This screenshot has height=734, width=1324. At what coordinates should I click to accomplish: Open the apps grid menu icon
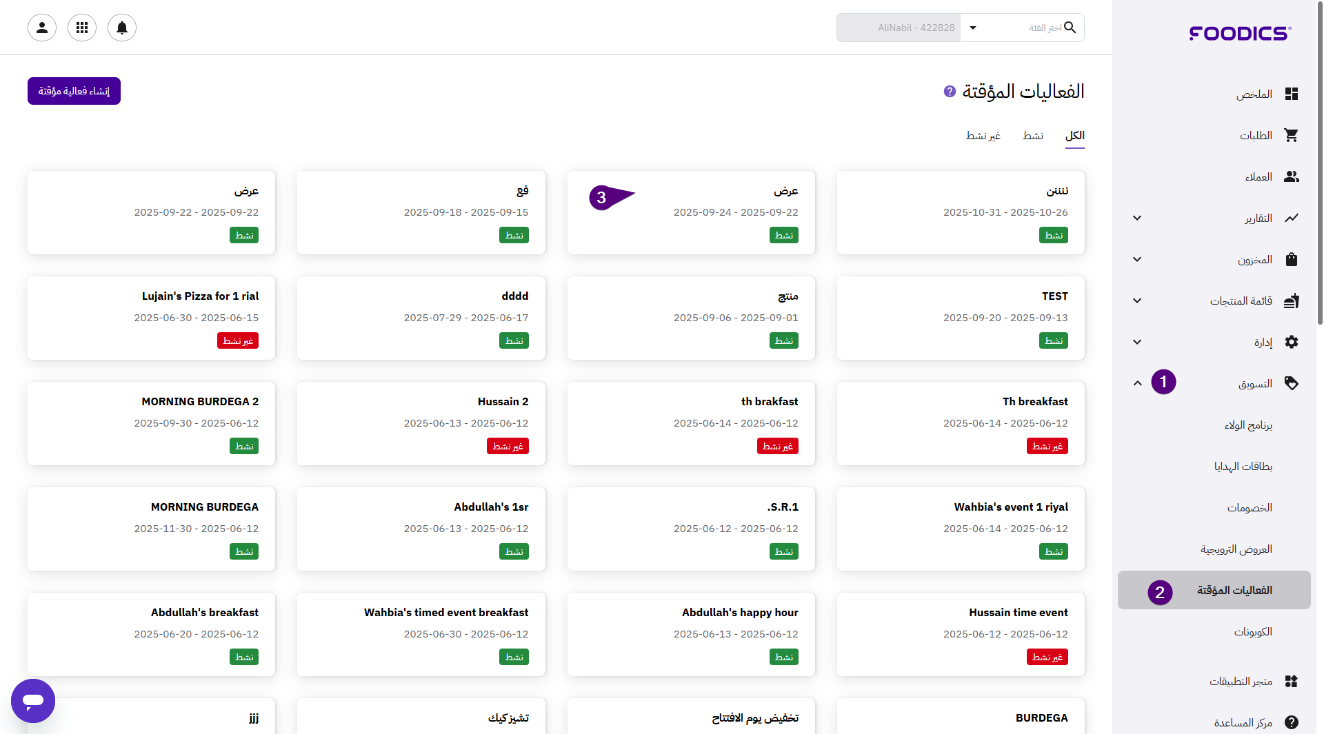(x=82, y=28)
